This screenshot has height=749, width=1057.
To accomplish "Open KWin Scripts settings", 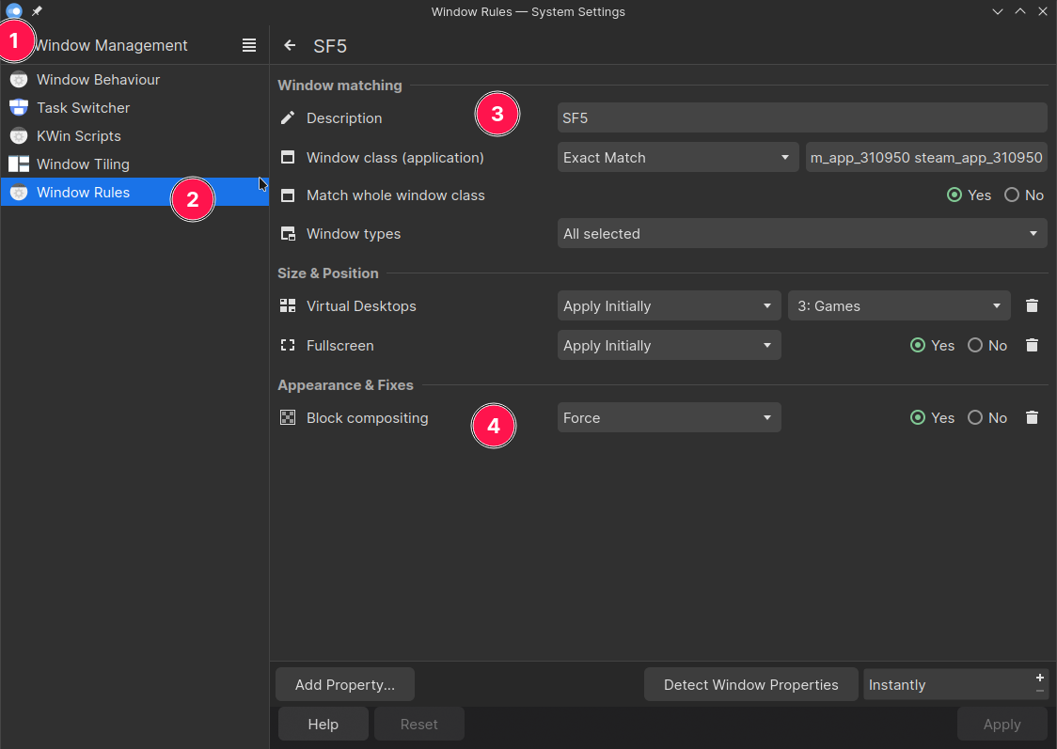I will click(x=134, y=136).
